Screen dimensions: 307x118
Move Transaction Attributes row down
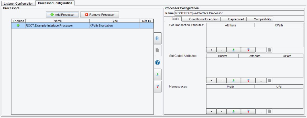tap(248, 50)
